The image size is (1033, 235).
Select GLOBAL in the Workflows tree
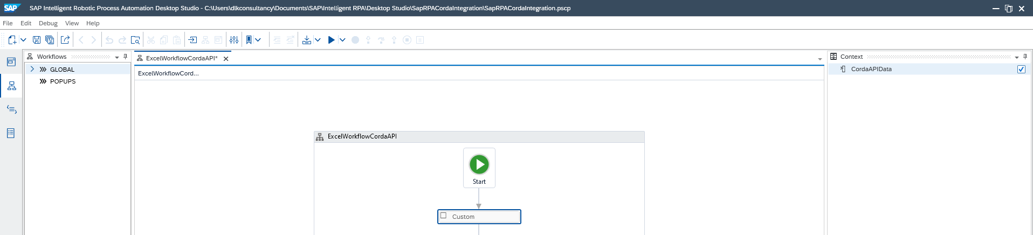coord(62,70)
